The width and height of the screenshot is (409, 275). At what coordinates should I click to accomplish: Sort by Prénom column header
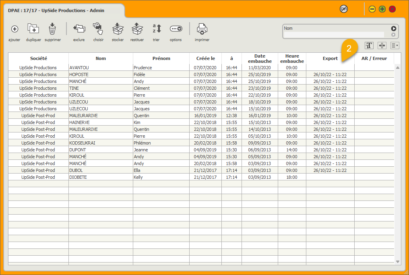click(161, 58)
